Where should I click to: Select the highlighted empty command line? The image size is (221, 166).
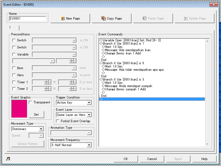tap(152, 99)
